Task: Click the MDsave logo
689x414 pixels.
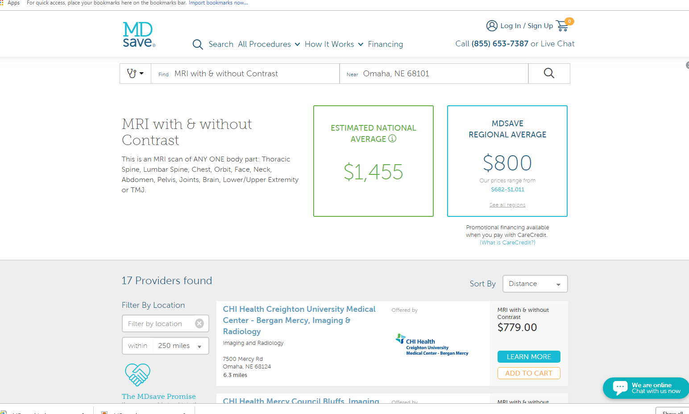Action: point(139,34)
